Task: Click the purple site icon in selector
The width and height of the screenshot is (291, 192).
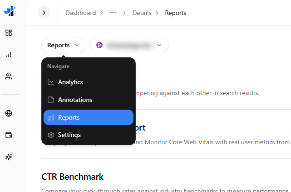Action: click(x=99, y=45)
